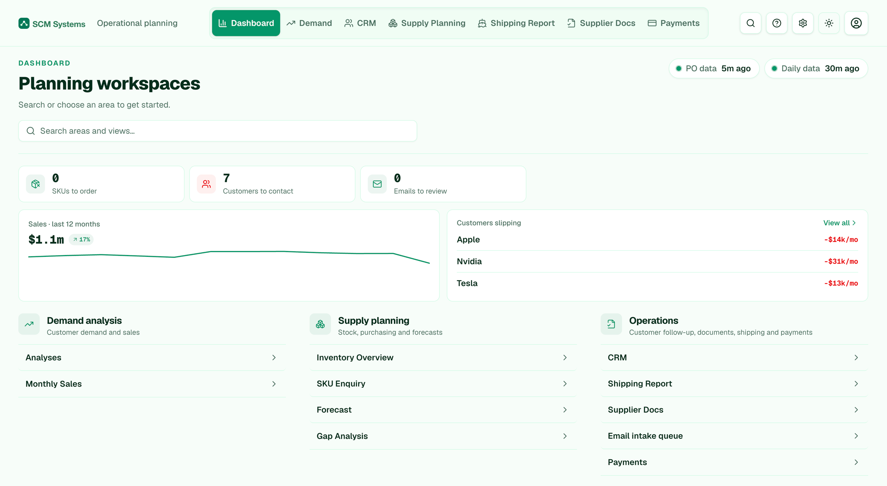Click the sales last 12 months line chart
Screen dimensions: 887x486
[229, 257]
